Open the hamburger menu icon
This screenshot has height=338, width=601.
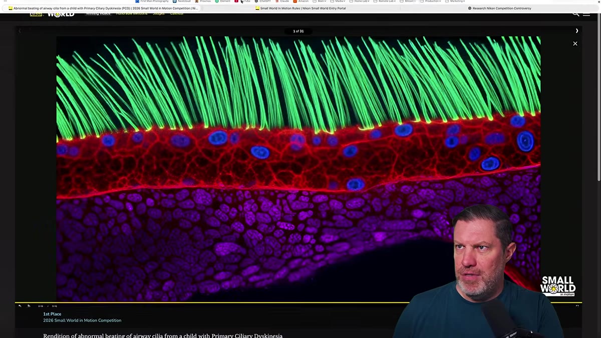click(x=586, y=13)
